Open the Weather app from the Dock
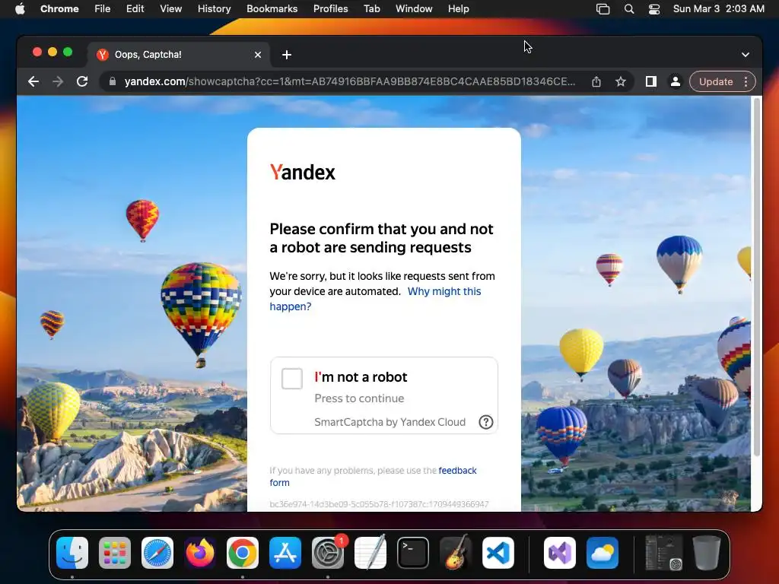Screen dimensions: 779x584 (603, 553)
